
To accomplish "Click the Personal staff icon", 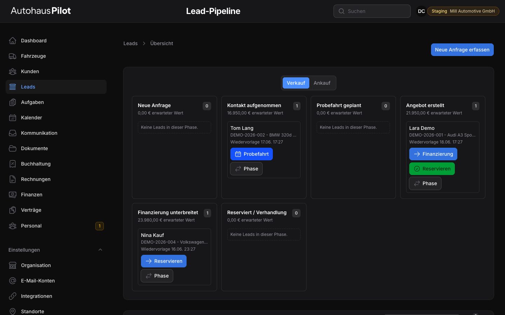I will coord(13,226).
